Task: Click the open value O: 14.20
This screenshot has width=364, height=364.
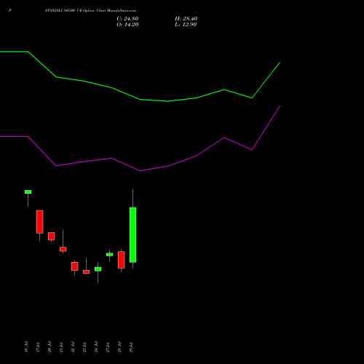Action: tap(127, 25)
